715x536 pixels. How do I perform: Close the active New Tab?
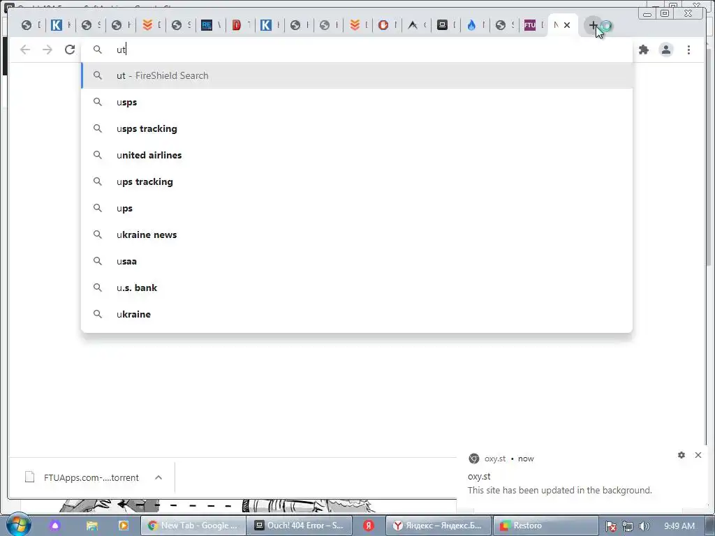[x=567, y=25]
